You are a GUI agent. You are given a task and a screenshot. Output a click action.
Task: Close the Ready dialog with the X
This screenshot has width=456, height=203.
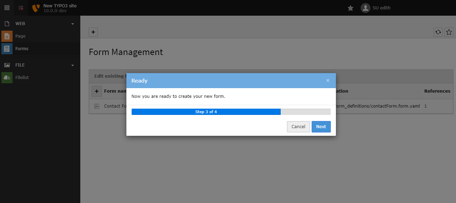point(328,80)
